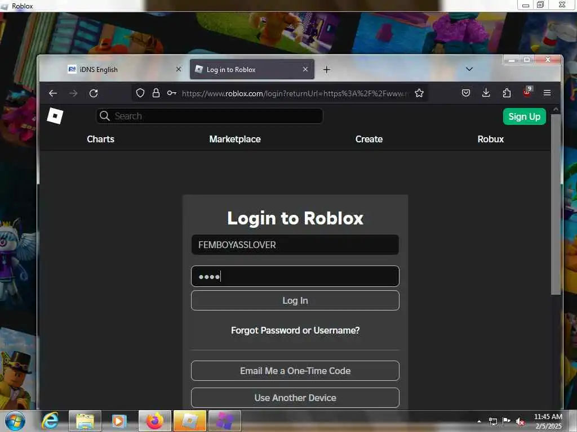Open the Marketplace page

pos(235,139)
